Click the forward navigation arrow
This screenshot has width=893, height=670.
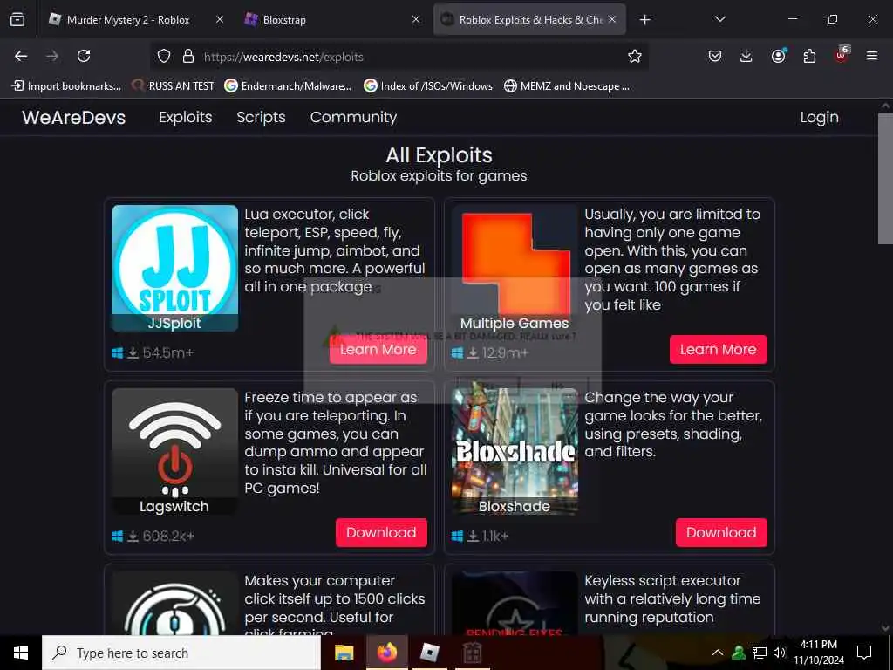pyautogui.click(x=52, y=56)
